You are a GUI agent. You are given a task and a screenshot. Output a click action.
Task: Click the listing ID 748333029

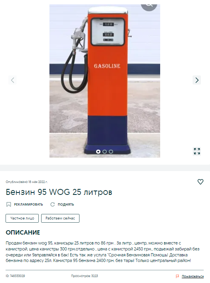click(x=15, y=276)
